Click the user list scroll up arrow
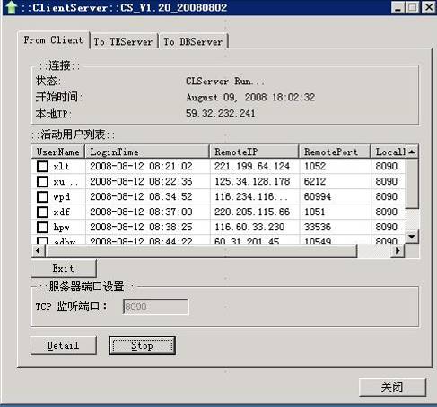The image size is (437, 407). (x=412, y=152)
